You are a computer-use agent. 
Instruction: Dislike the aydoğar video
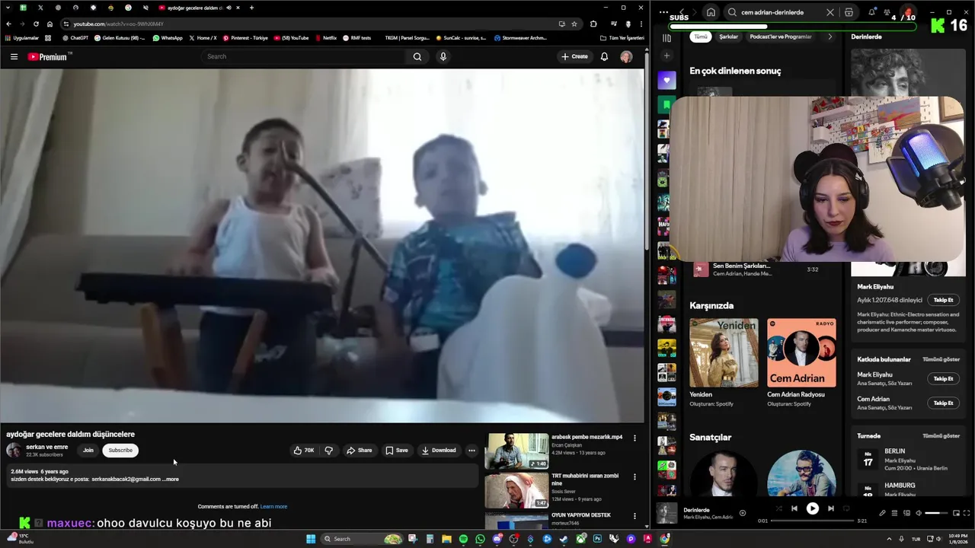[x=329, y=451]
